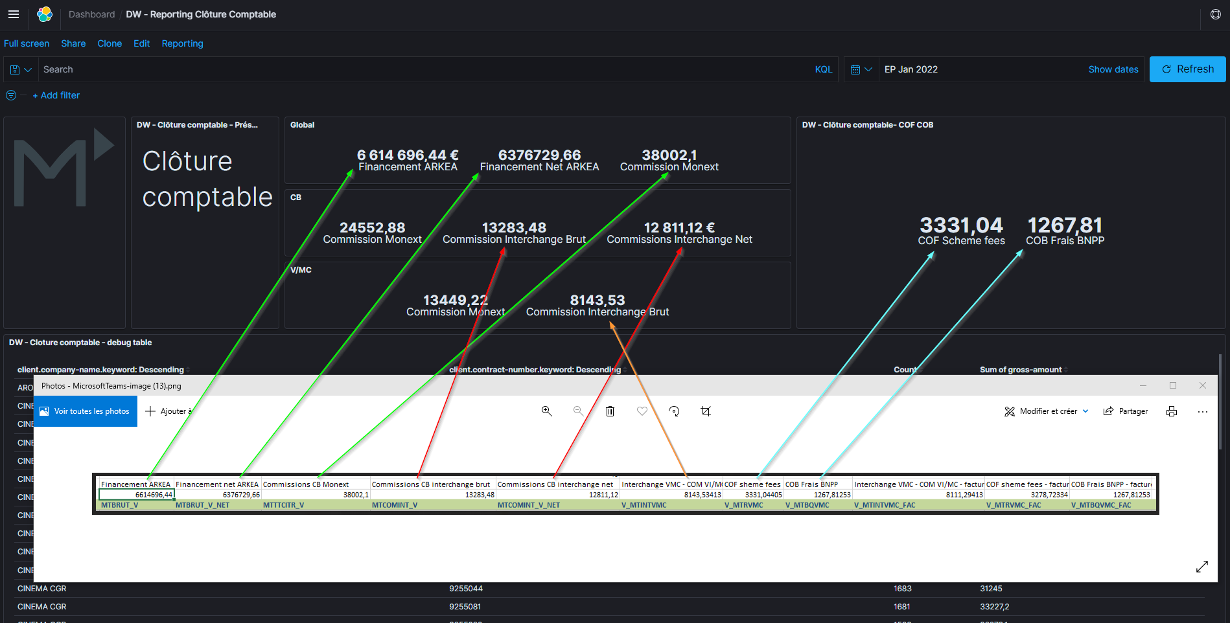The image size is (1230, 623).
Task: Toggle the KQL query language switch
Action: click(x=823, y=69)
